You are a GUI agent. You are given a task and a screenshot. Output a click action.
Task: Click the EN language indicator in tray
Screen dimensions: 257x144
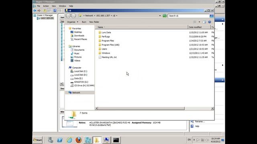pyautogui.click(x=189, y=140)
